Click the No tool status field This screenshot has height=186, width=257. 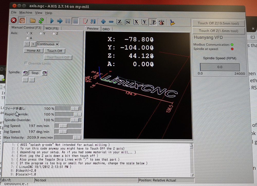[86, 180]
